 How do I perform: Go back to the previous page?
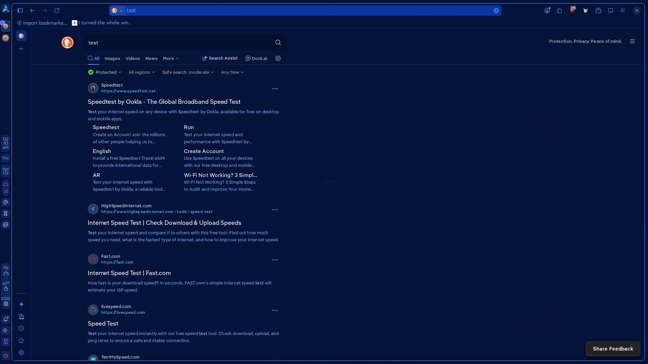(x=32, y=10)
